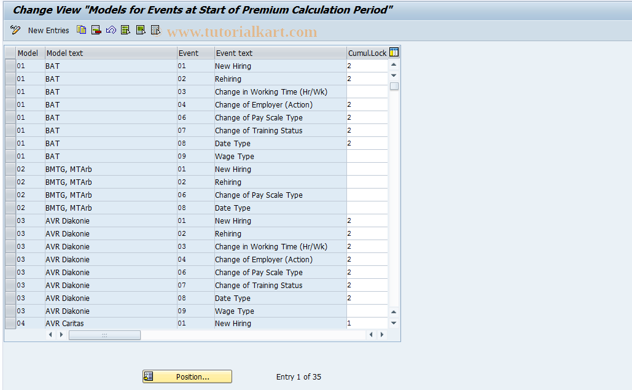
Task: Select row for BMTG, MTArb Rehiring
Action: click(x=10, y=182)
